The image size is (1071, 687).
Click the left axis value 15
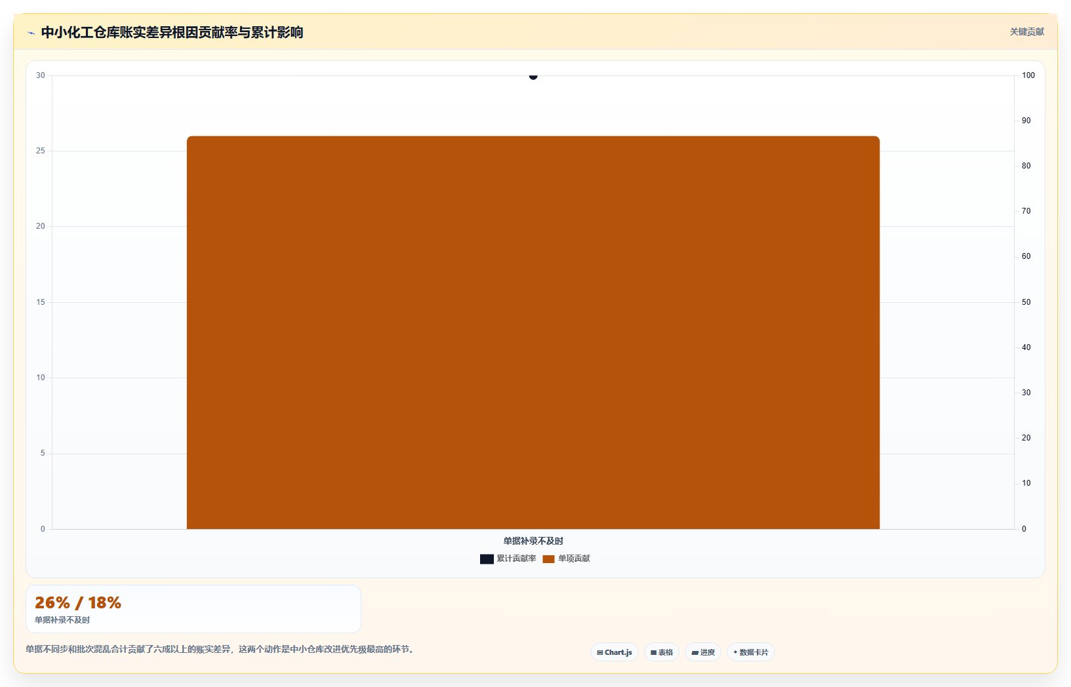(x=41, y=302)
